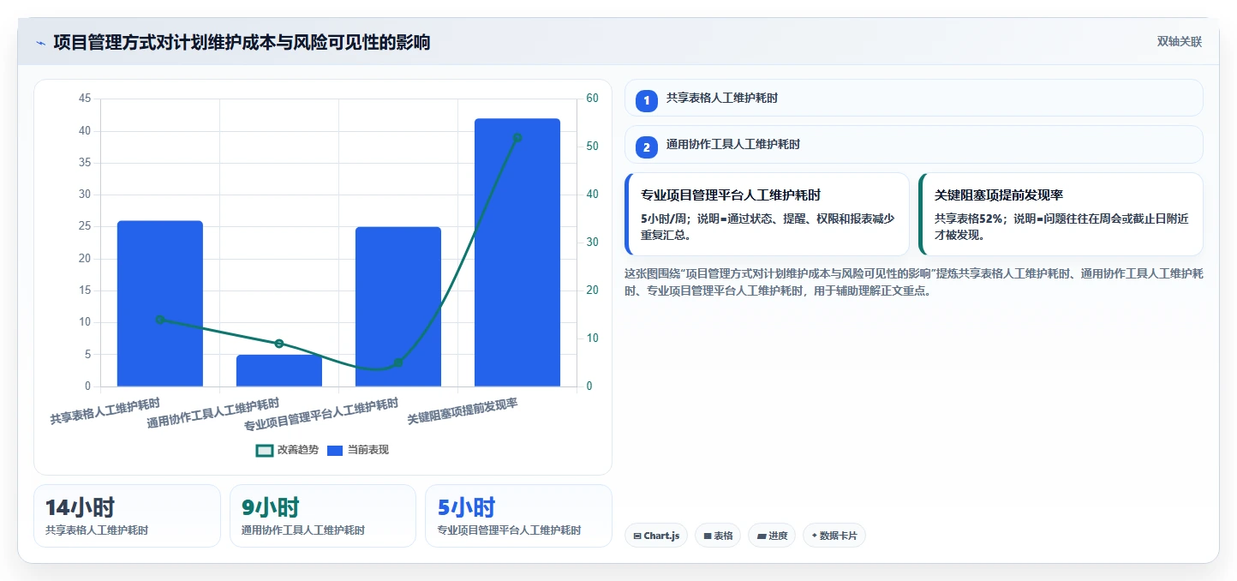Screen dimensions: 1237x581
Task: Open the 专业项目管理平台人工维护耗时 card
Action: [x=767, y=214]
